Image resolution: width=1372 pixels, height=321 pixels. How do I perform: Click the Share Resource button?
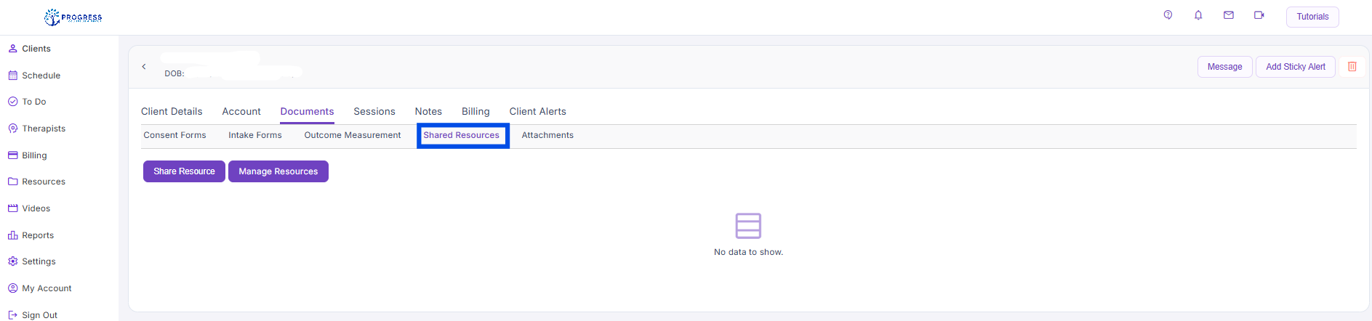pyautogui.click(x=184, y=171)
